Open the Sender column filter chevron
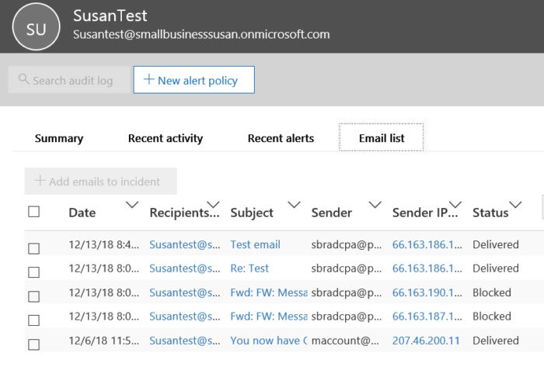Screen dimensions: 544x377 click(x=375, y=205)
